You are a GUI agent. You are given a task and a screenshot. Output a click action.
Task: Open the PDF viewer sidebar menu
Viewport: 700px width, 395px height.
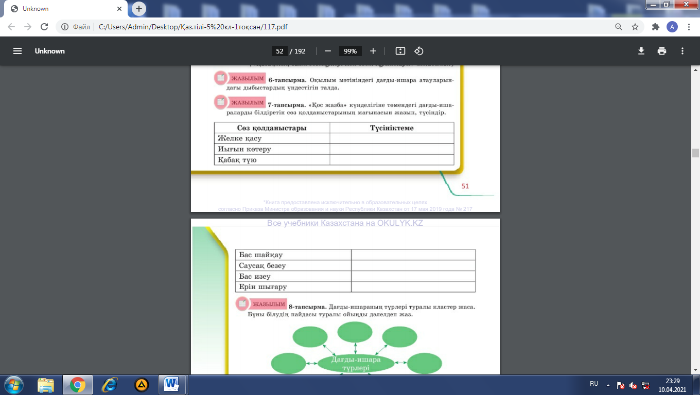tap(17, 51)
